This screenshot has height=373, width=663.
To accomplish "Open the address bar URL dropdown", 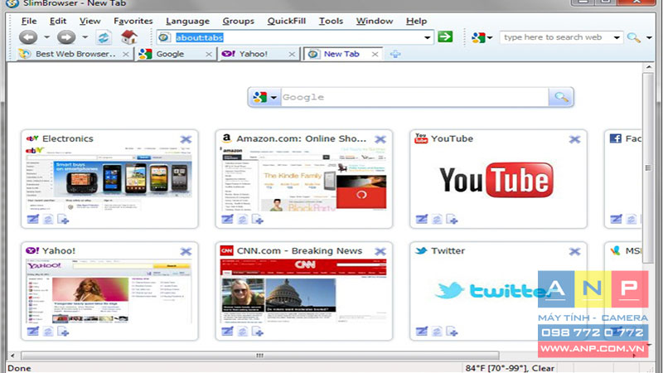I will coord(427,37).
